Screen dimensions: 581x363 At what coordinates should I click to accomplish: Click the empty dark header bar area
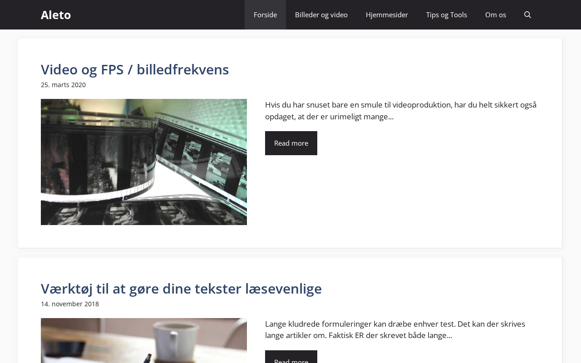pos(159,15)
